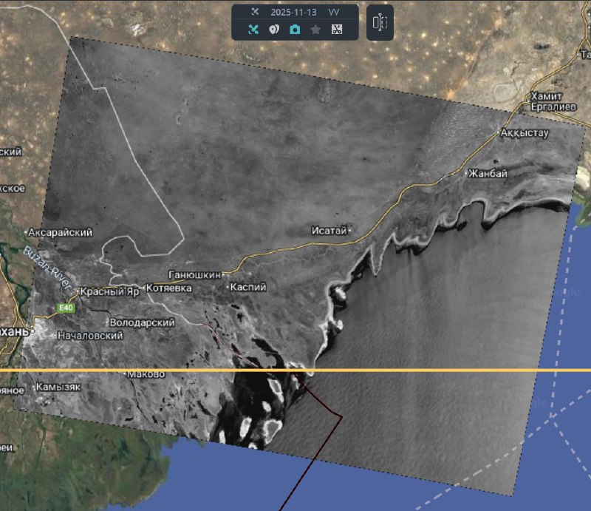Select the scissors clip tool icon

click(x=337, y=30)
